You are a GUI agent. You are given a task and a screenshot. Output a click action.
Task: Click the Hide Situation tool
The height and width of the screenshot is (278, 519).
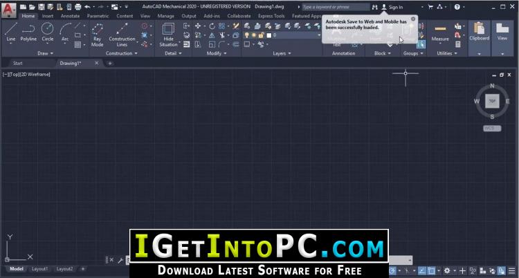(168, 35)
